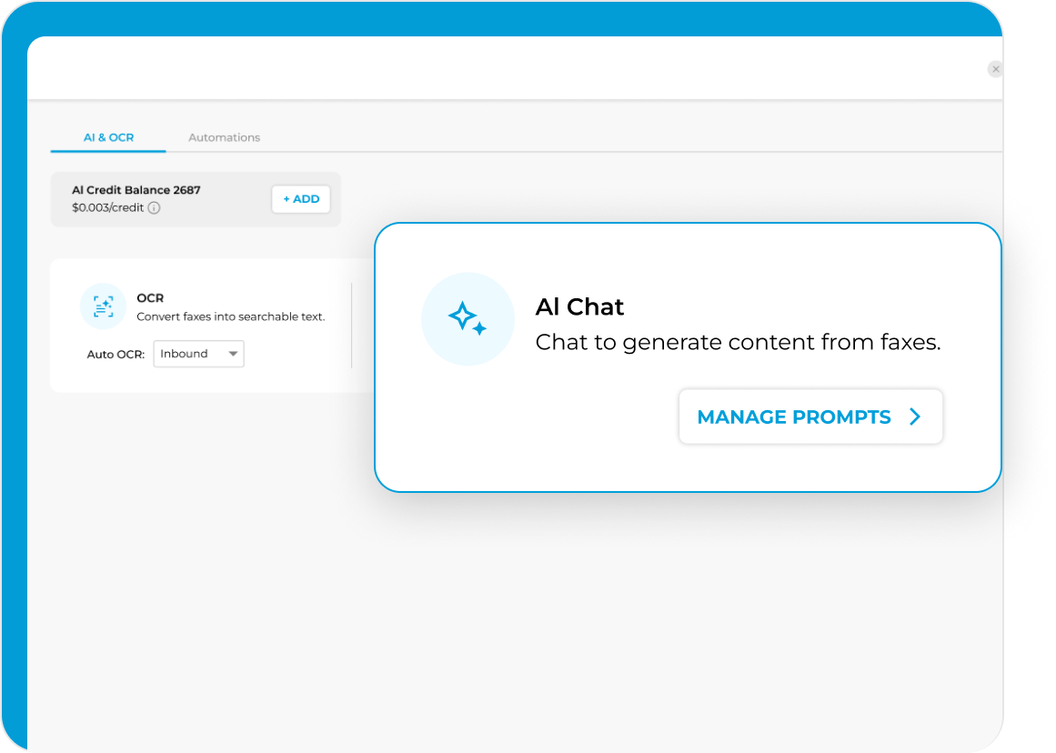Click the blue underline under AI & OCR
1056x753 pixels.
tap(108, 151)
